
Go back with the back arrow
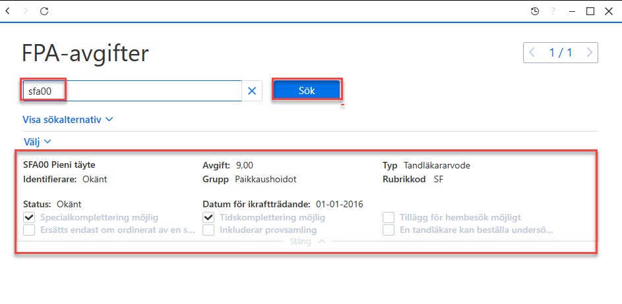8,11
